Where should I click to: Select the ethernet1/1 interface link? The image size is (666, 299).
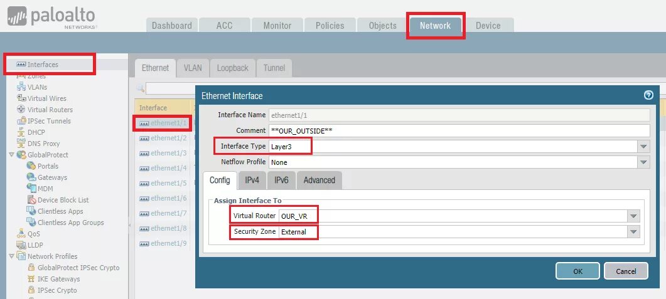pos(169,123)
